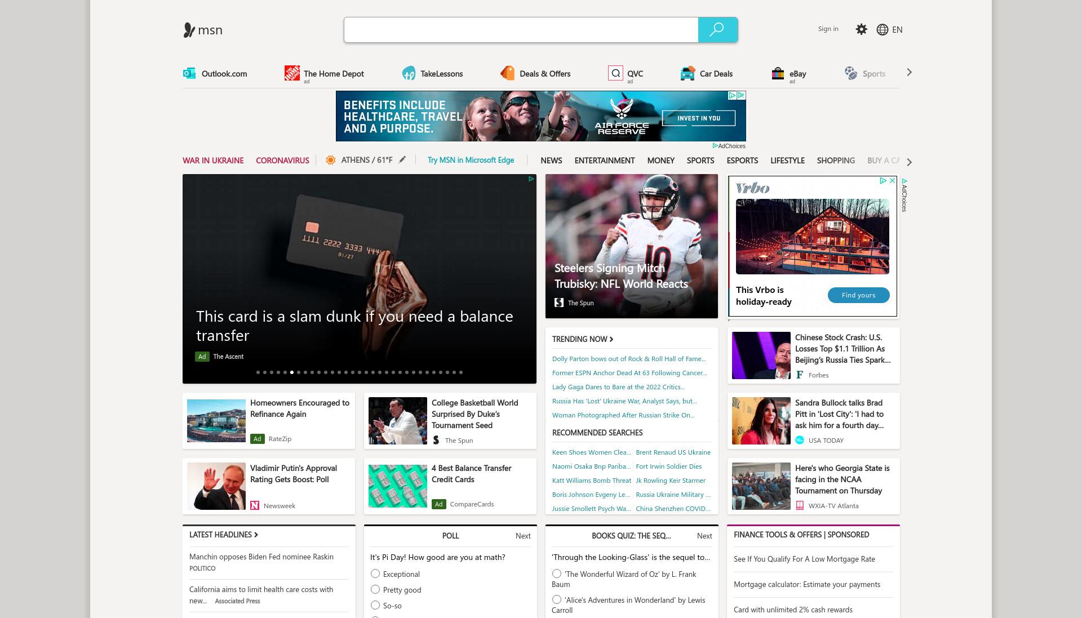Click the Forbes source icon
The image size is (1082, 618).
[799, 375]
